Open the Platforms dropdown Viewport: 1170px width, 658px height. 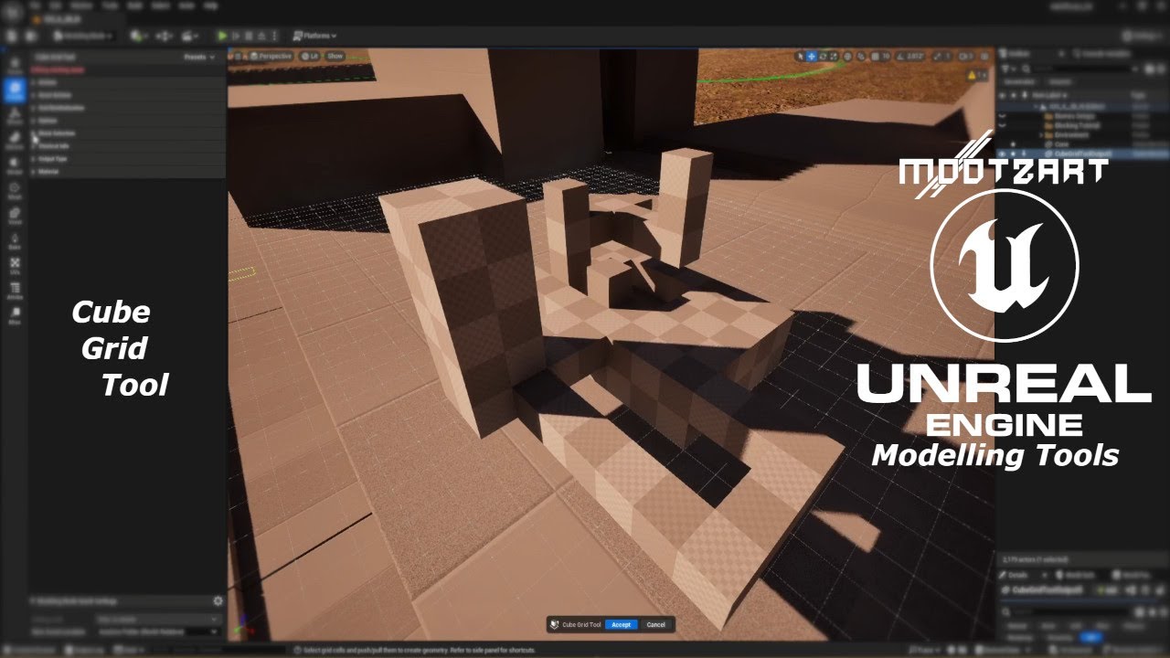pos(314,36)
